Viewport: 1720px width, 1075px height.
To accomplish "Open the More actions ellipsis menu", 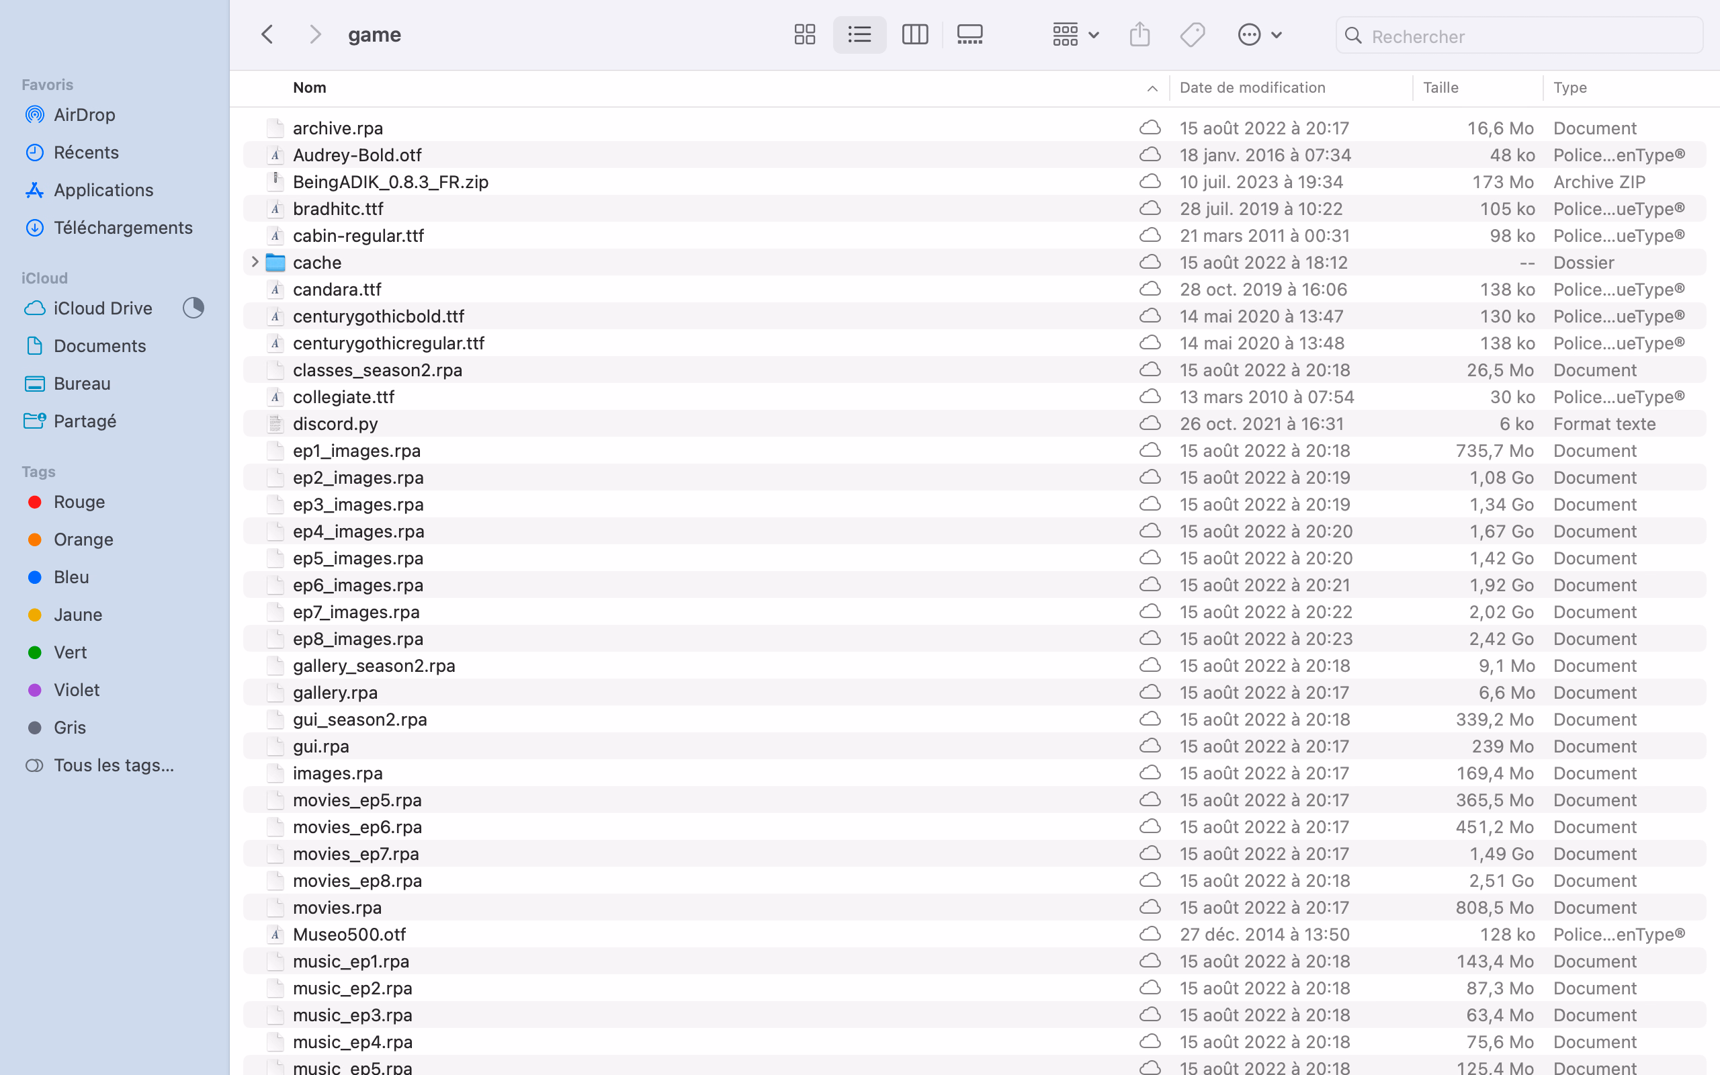I will coord(1260,35).
